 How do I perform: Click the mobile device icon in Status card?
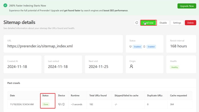pyautogui.click(x=144, y=47)
